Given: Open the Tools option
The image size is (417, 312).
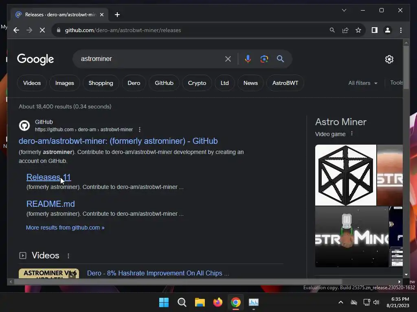Looking at the screenshot, I should pyautogui.click(x=396, y=83).
